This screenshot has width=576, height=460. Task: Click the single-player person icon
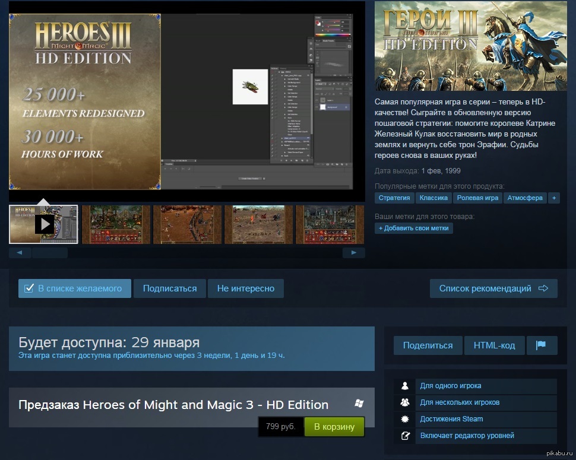pos(405,386)
